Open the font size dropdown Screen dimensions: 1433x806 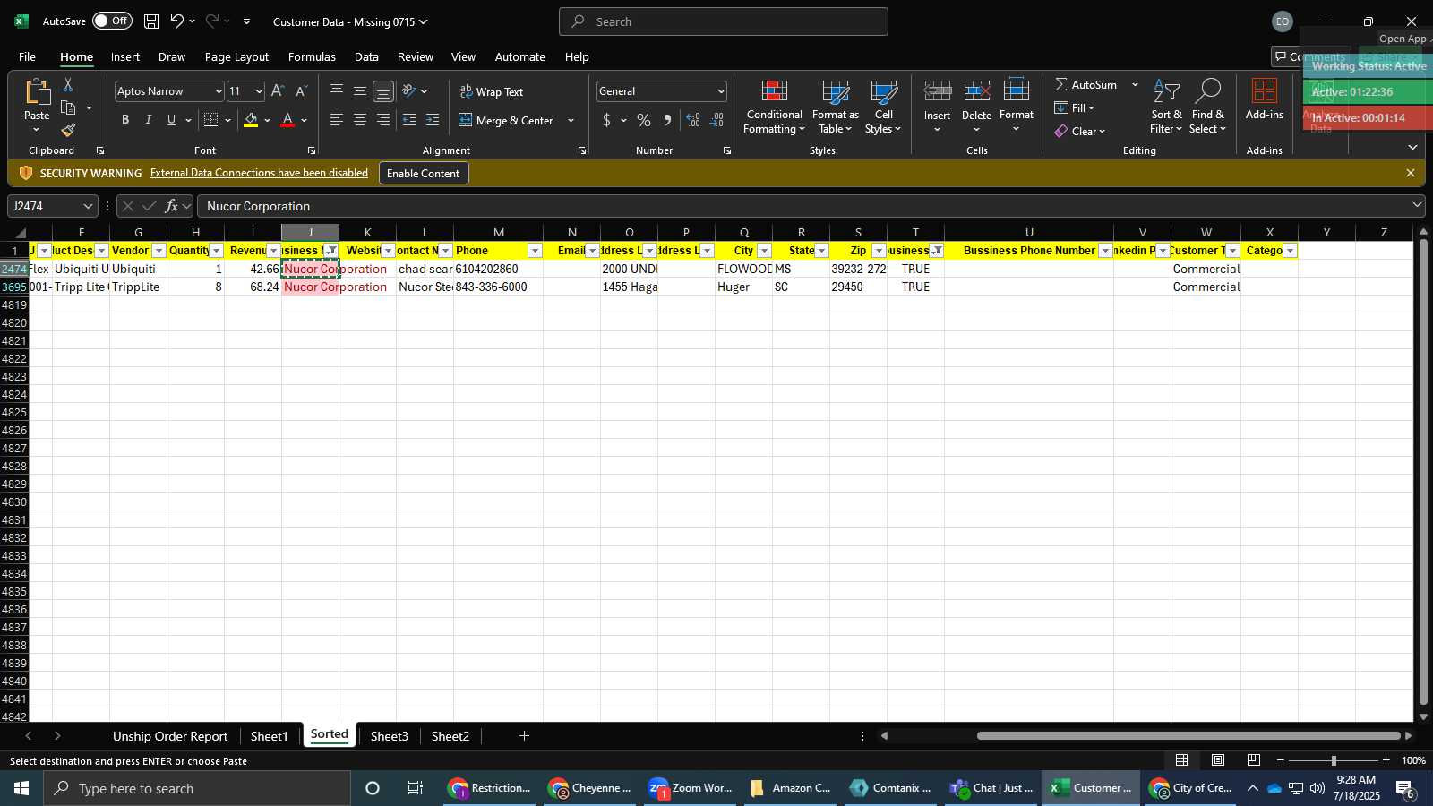(259, 91)
